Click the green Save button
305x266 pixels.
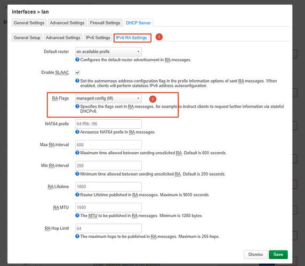point(278,254)
